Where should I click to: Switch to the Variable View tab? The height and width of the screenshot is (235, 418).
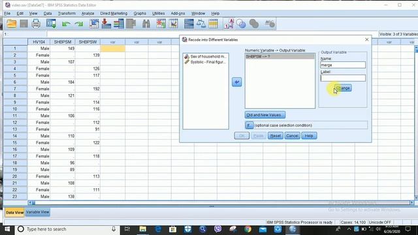38,212
